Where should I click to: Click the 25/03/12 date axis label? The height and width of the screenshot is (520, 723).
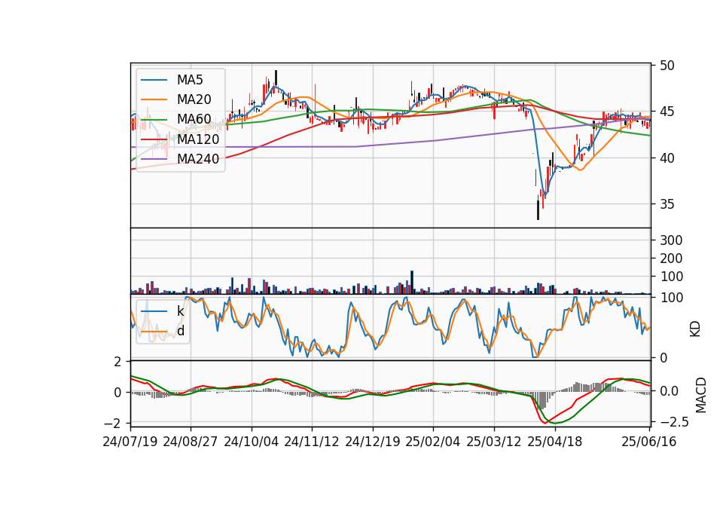pyautogui.click(x=494, y=442)
